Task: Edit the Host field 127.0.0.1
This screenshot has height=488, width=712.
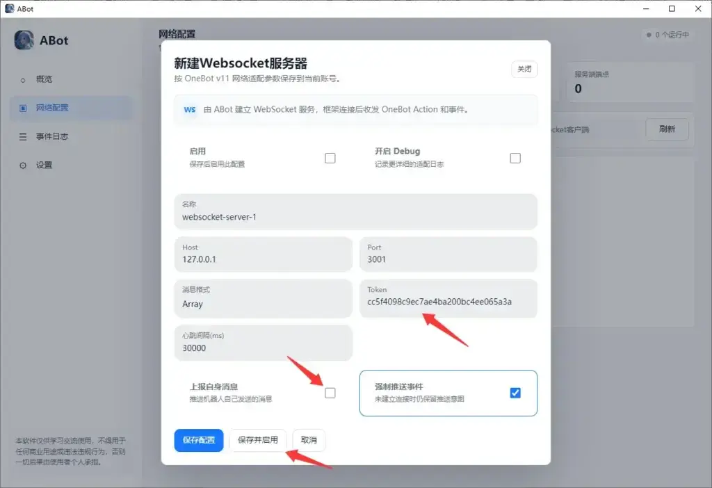Action: pyautogui.click(x=264, y=254)
